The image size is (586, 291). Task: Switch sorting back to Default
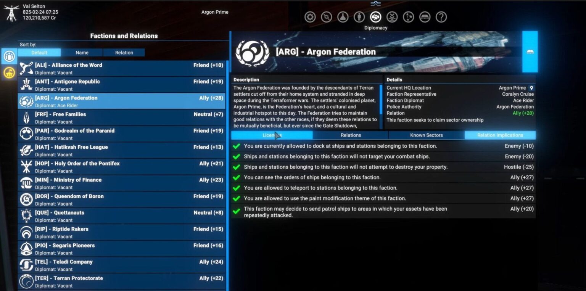point(39,52)
